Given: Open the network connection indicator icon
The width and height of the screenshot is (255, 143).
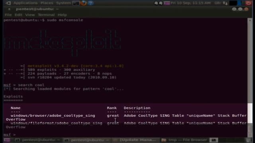Looking at the screenshot, I should click(x=225, y=3).
